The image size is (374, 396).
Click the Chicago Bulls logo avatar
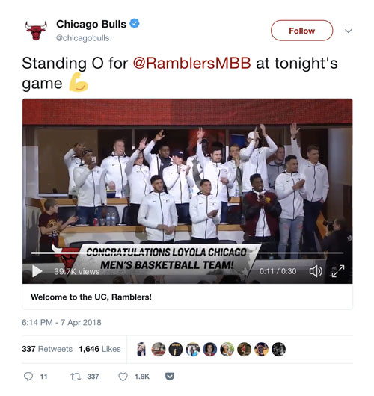tap(36, 31)
